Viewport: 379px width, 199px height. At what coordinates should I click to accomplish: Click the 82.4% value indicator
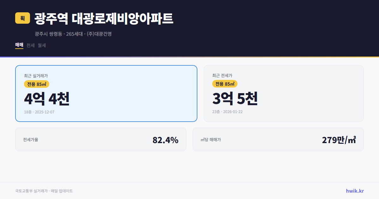click(165, 139)
